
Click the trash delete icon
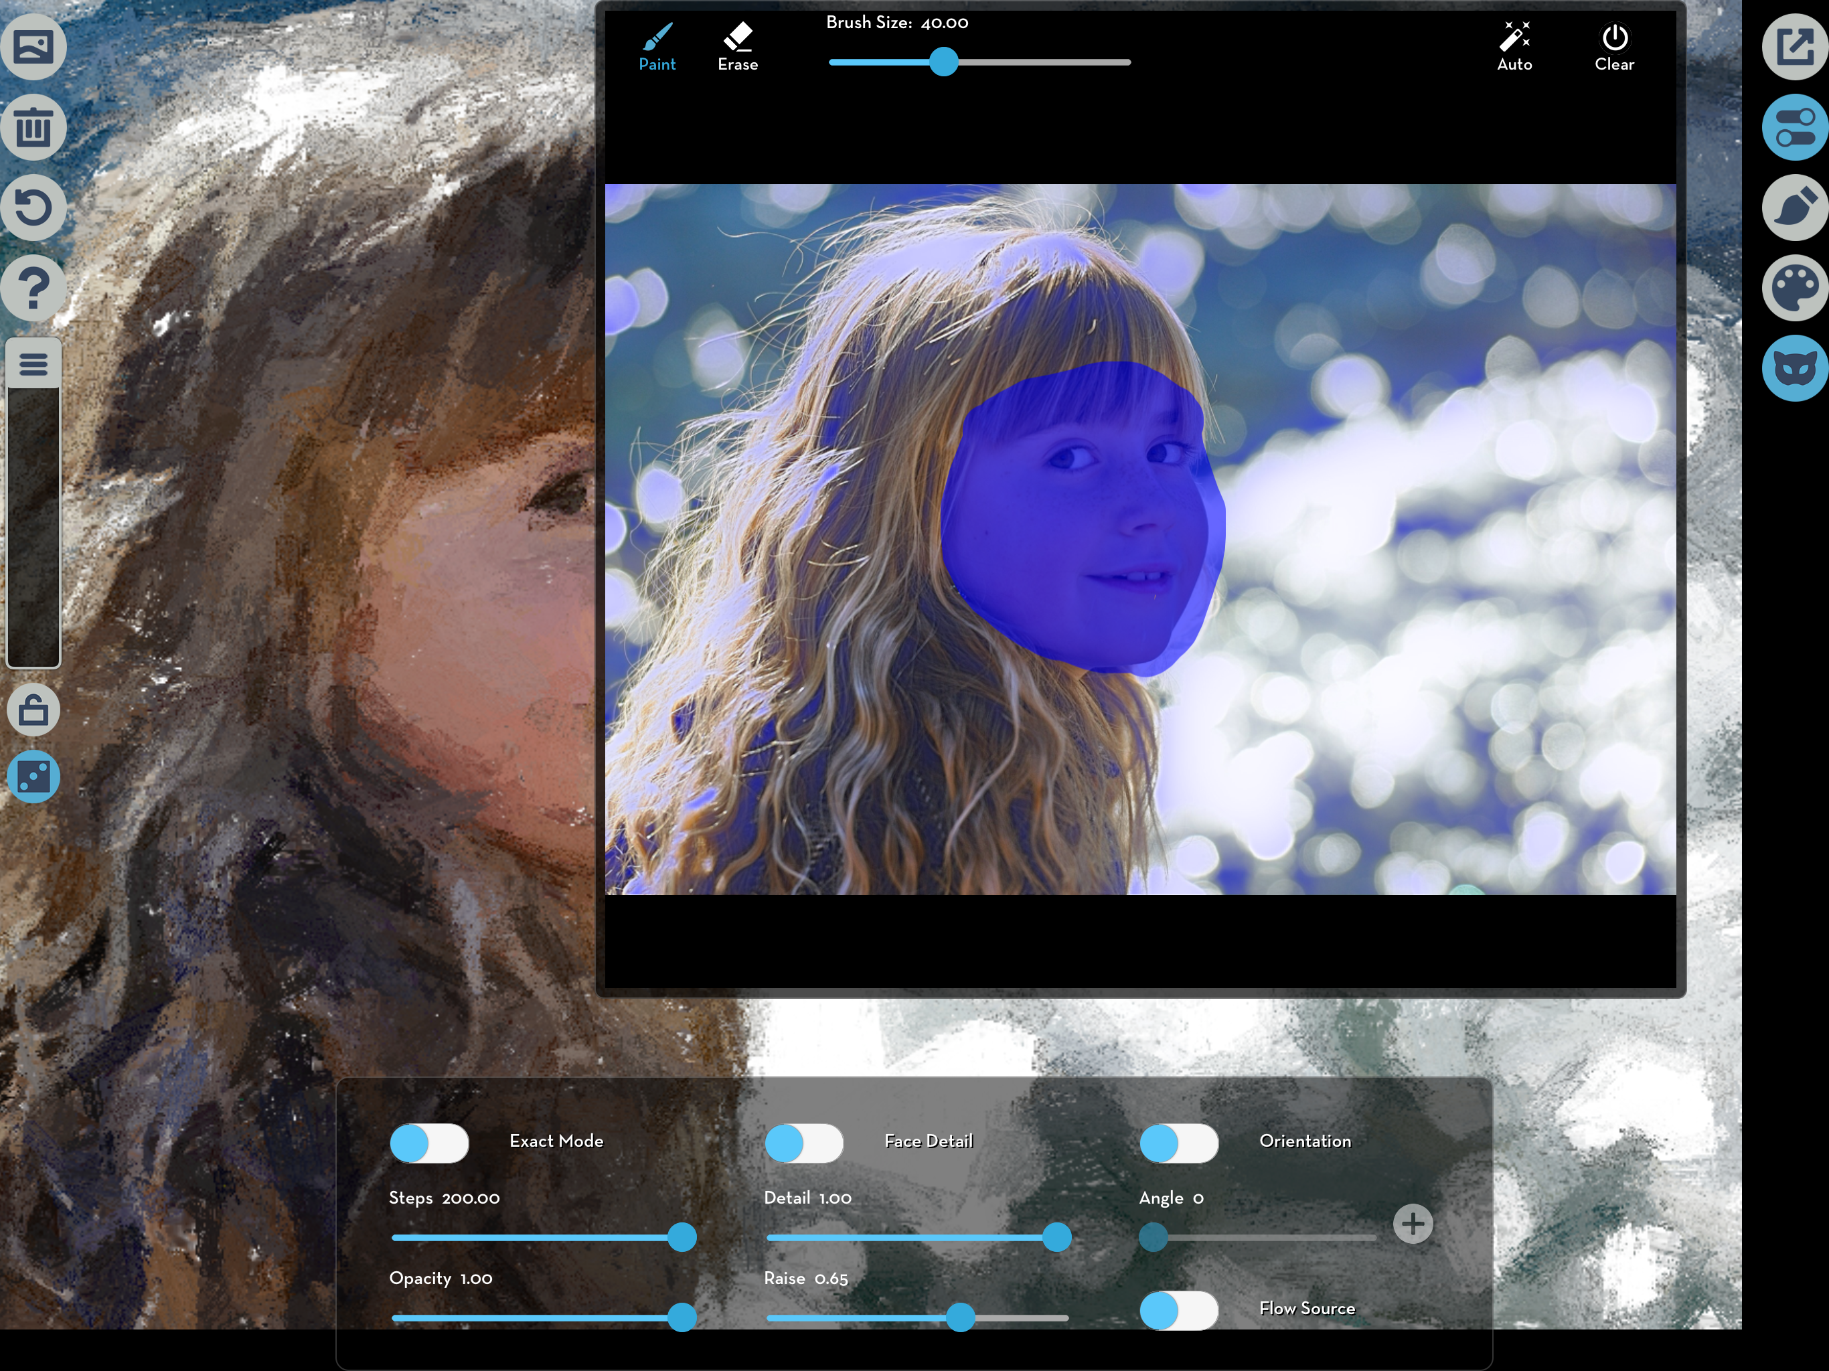[x=33, y=127]
